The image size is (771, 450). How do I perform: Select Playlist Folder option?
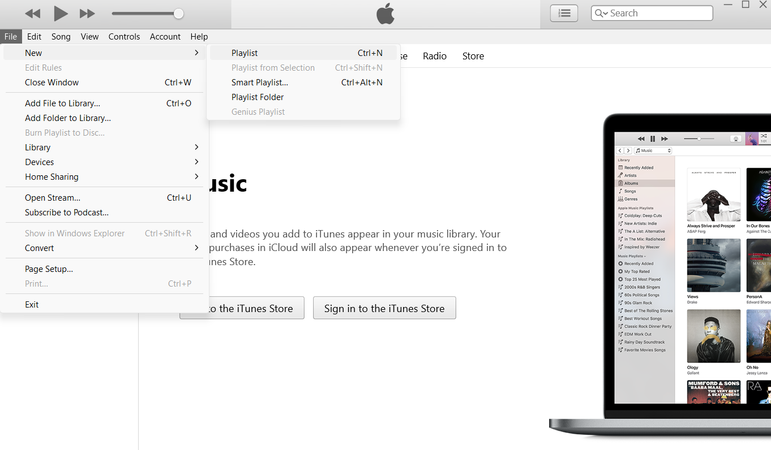pos(303,97)
